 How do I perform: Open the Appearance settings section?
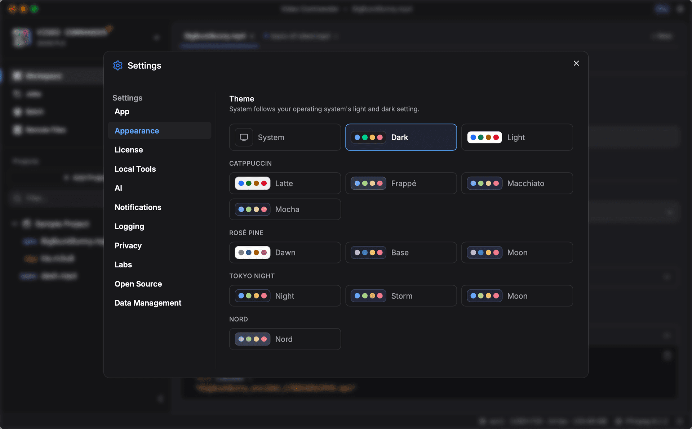(160, 131)
